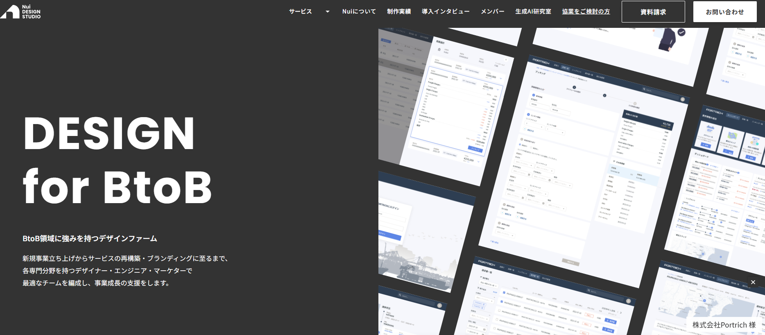Close the overlay with the X icon

coord(753,282)
